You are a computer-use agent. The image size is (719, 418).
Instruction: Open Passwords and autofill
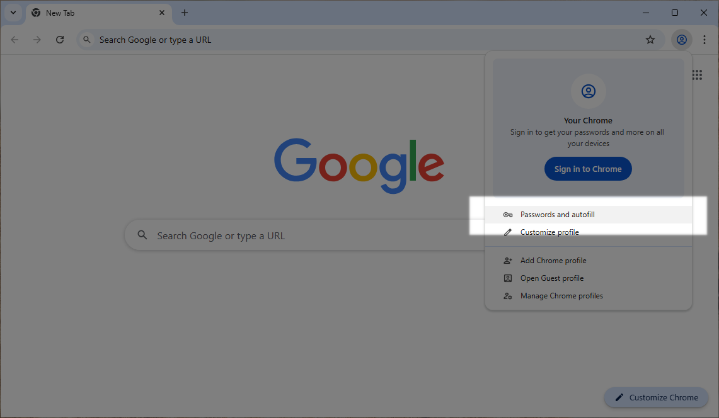click(589, 215)
